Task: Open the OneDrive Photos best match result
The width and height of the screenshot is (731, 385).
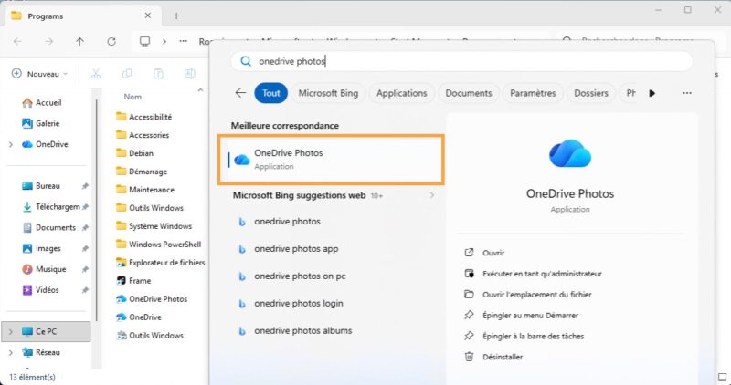Action: click(331, 160)
